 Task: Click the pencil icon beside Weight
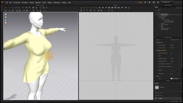click(179, 74)
